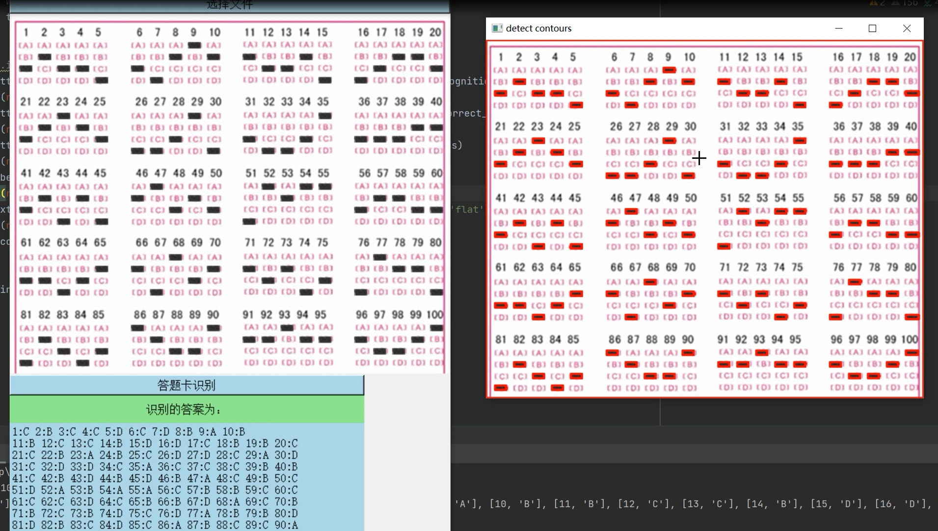938x531 pixels.
Task: Click question number 1 in left answer sheet
Action: tap(26, 32)
